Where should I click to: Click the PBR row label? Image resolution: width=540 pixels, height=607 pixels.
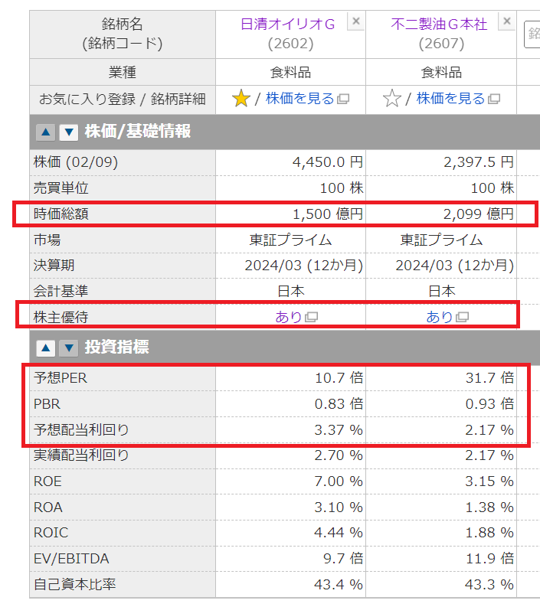[x=47, y=403]
